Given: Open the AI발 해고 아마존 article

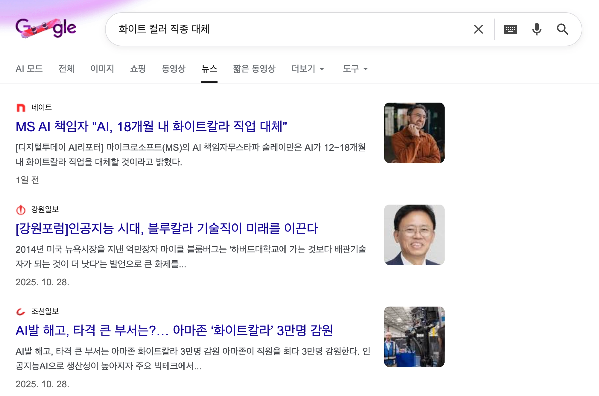Looking at the screenshot, I should 174,330.
